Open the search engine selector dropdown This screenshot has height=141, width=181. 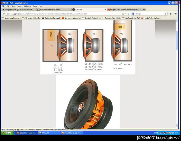133,14
